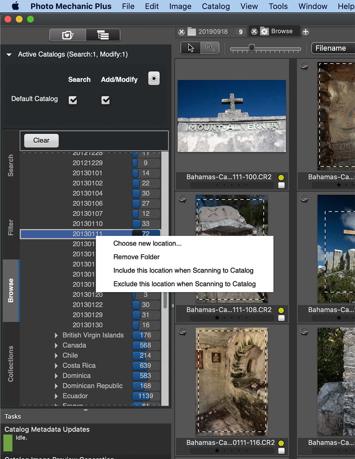The image size is (355, 459).
Task: Tick the tag checkbox of Bahamas-Ca...111-100.CR2
Action: pos(281,185)
